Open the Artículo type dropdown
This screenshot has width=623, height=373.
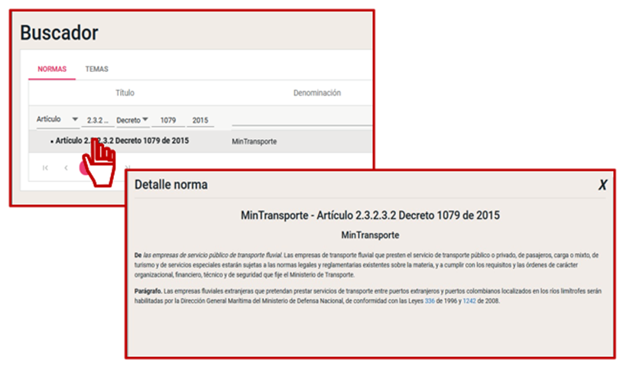pos(57,119)
